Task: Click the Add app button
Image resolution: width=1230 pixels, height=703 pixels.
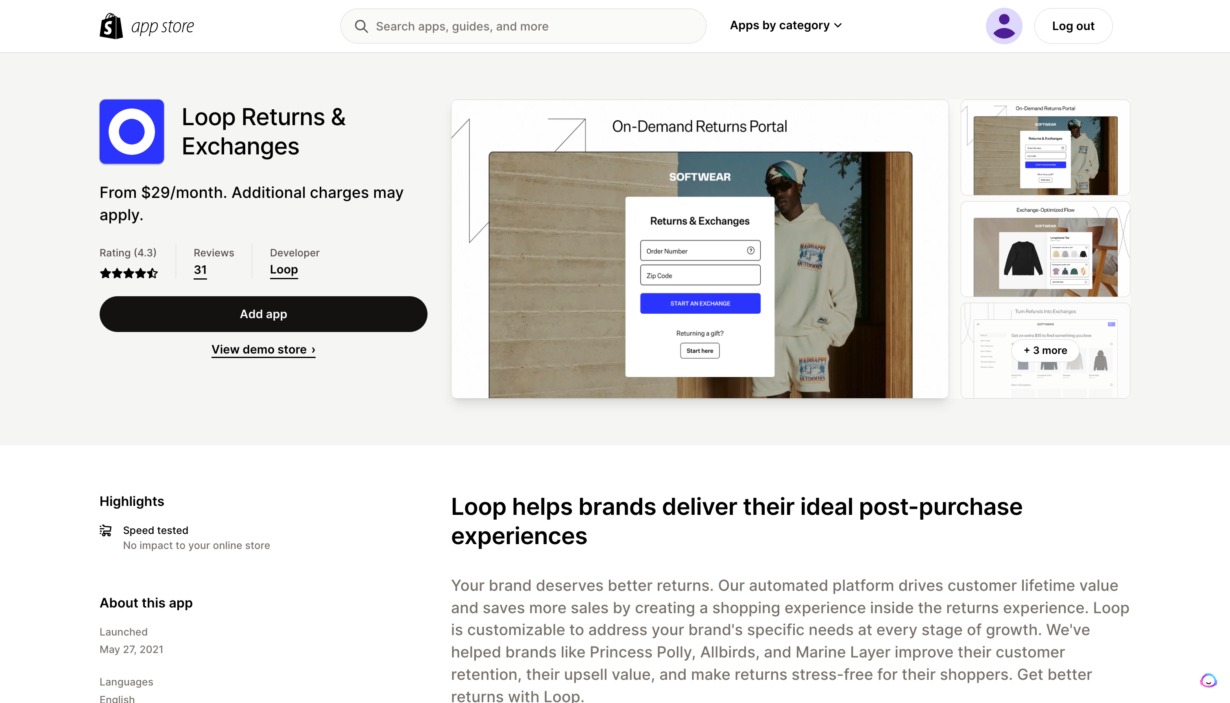Action: pos(263,314)
